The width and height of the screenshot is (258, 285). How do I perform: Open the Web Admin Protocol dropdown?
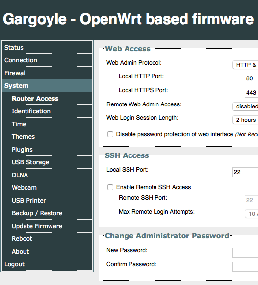(x=245, y=65)
